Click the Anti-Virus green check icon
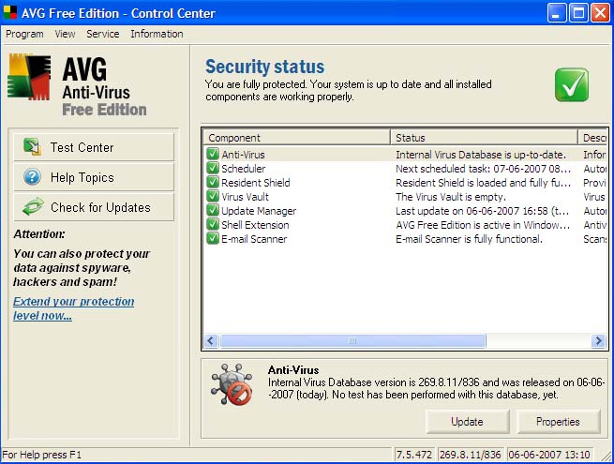 213,154
